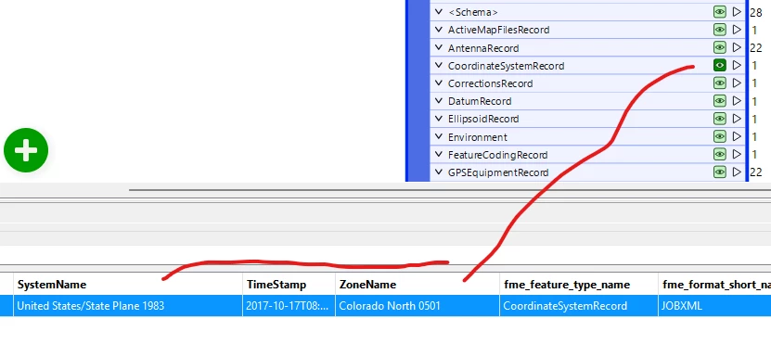The image size is (771, 344).
Task: Click output port arrow of FeatureCodingRecord
Action: tap(736, 154)
